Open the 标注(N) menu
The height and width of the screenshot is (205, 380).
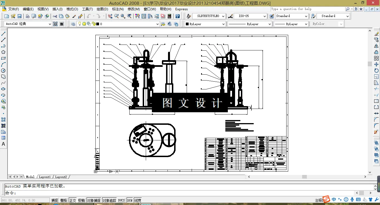pyautogui.click(x=118, y=9)
